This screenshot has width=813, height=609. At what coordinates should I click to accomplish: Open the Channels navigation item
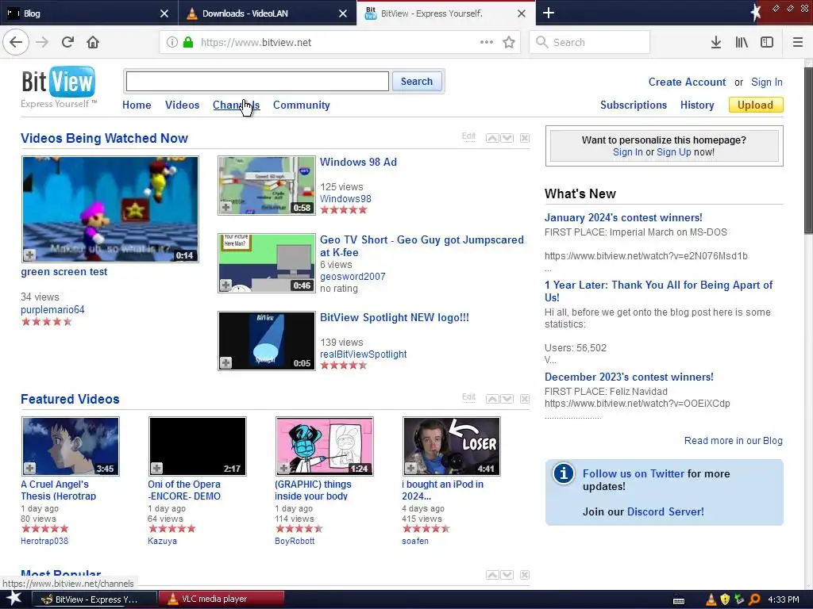click(x=236, y=105)
